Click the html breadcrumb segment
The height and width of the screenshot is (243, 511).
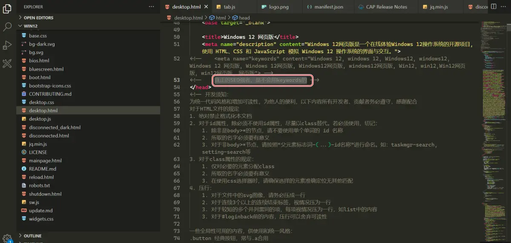[x=221, y=18]
